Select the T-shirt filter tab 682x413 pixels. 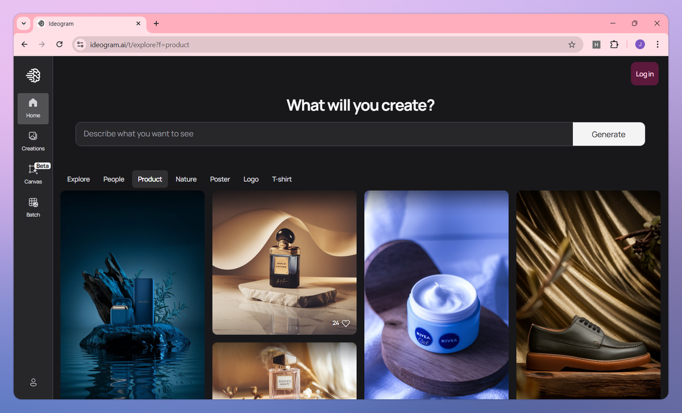tap(281, 179)
